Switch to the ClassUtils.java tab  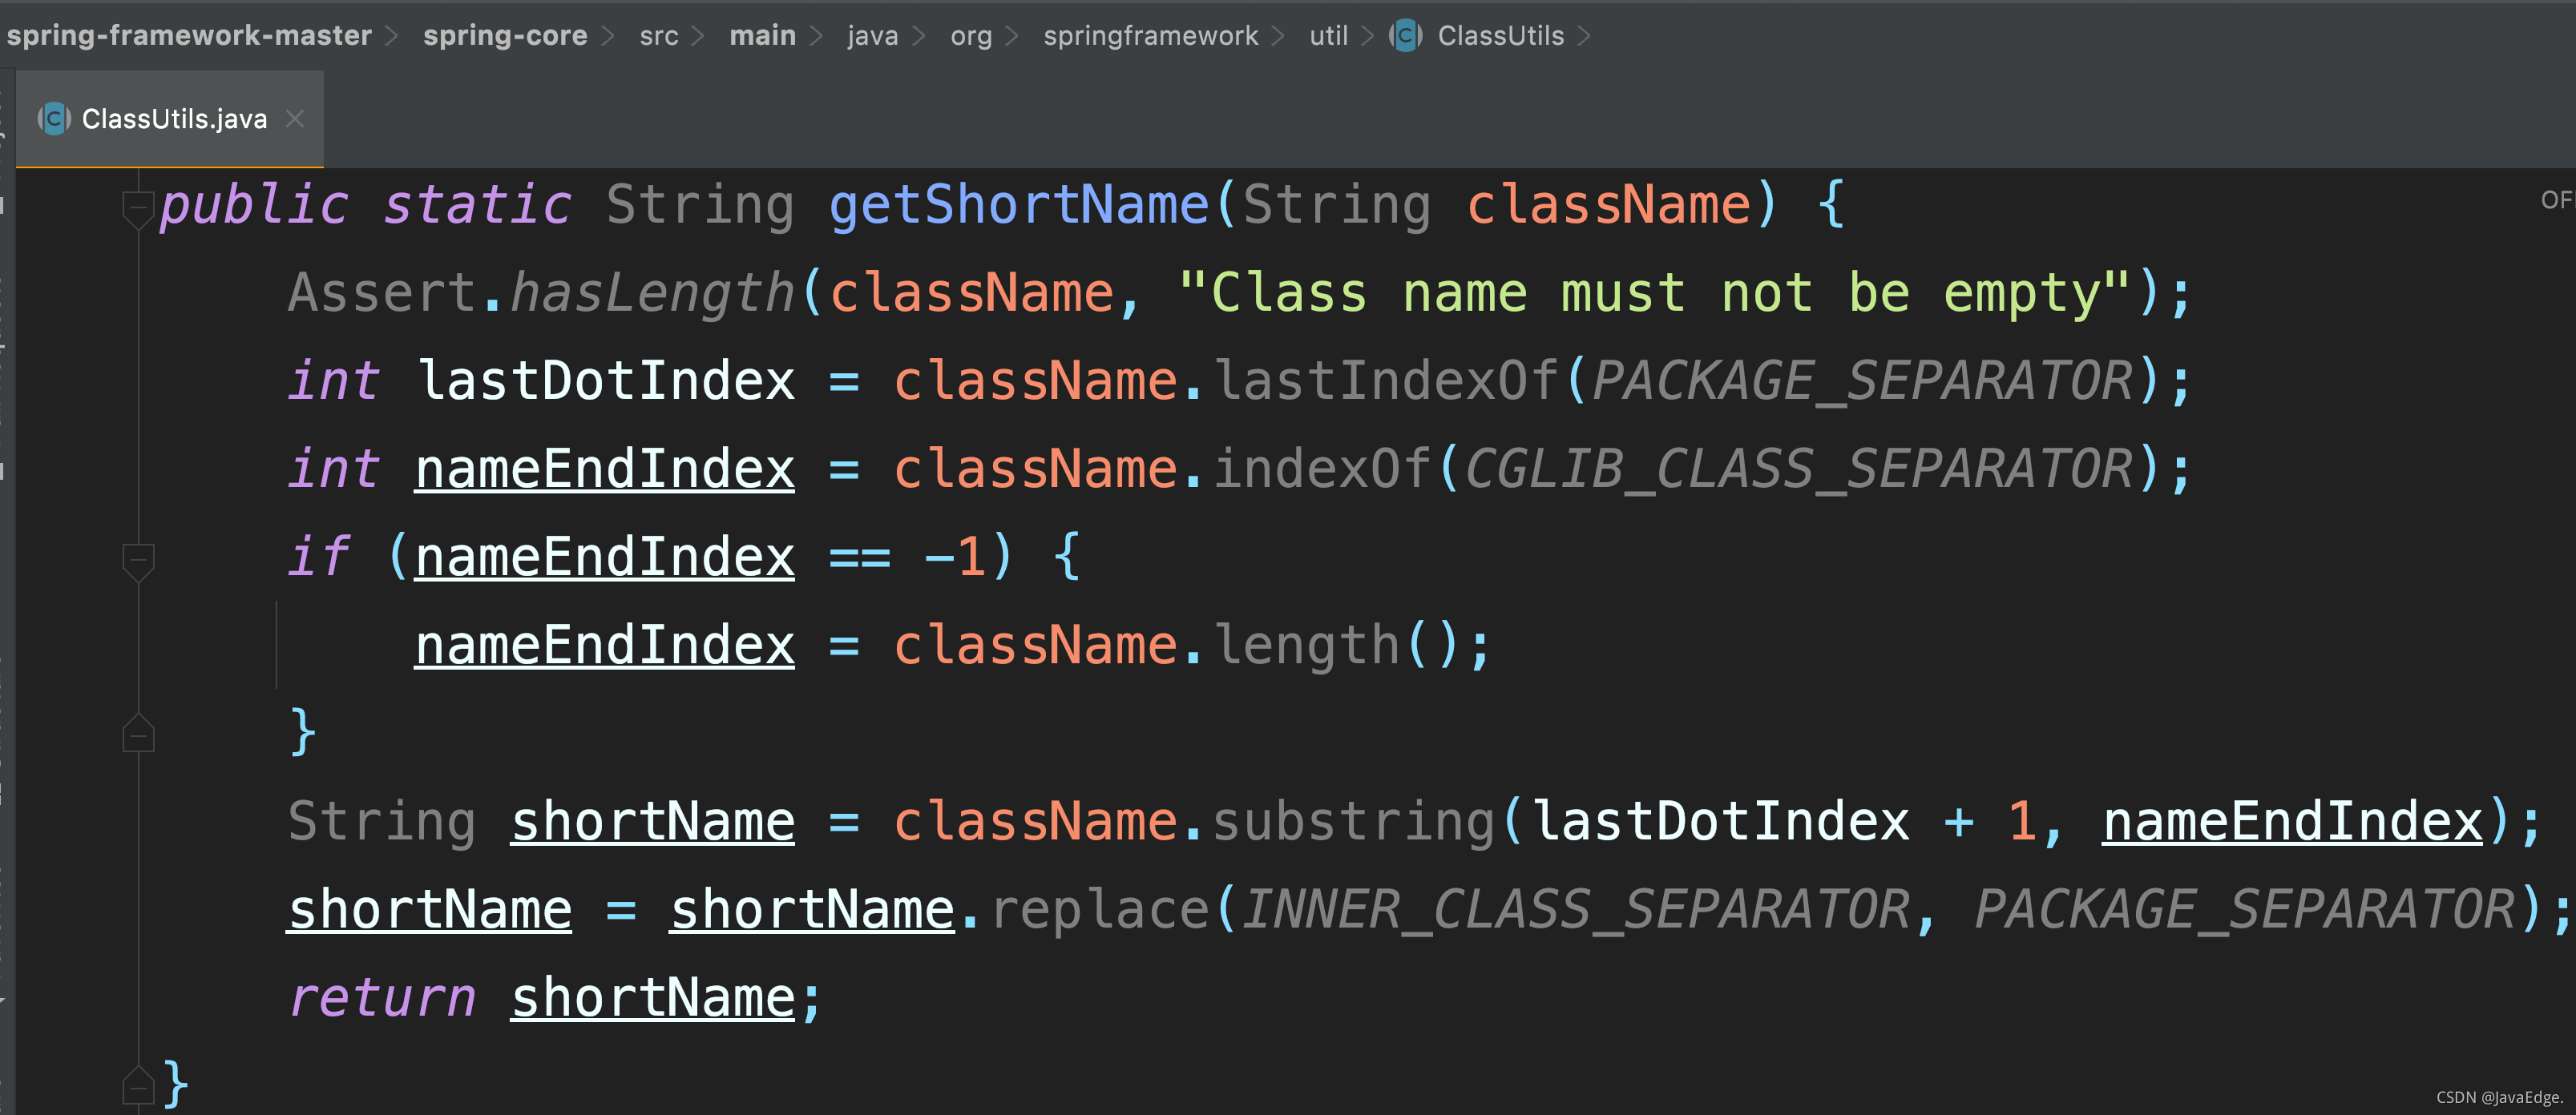coord(170,119)
